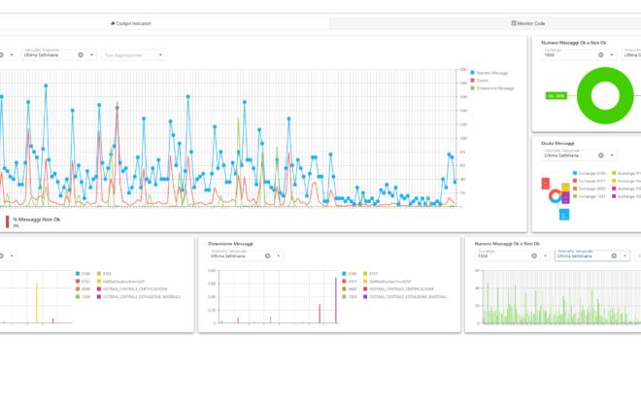Click the red % Messaggi Non Ok indicator

pyautogui.click(x=7, y=221)
